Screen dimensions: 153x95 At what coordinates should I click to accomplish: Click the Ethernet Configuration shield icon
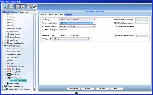[x=5, y=43]
